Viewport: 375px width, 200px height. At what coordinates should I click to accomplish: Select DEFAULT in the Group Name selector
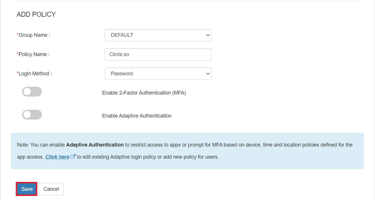pos(158,35)
